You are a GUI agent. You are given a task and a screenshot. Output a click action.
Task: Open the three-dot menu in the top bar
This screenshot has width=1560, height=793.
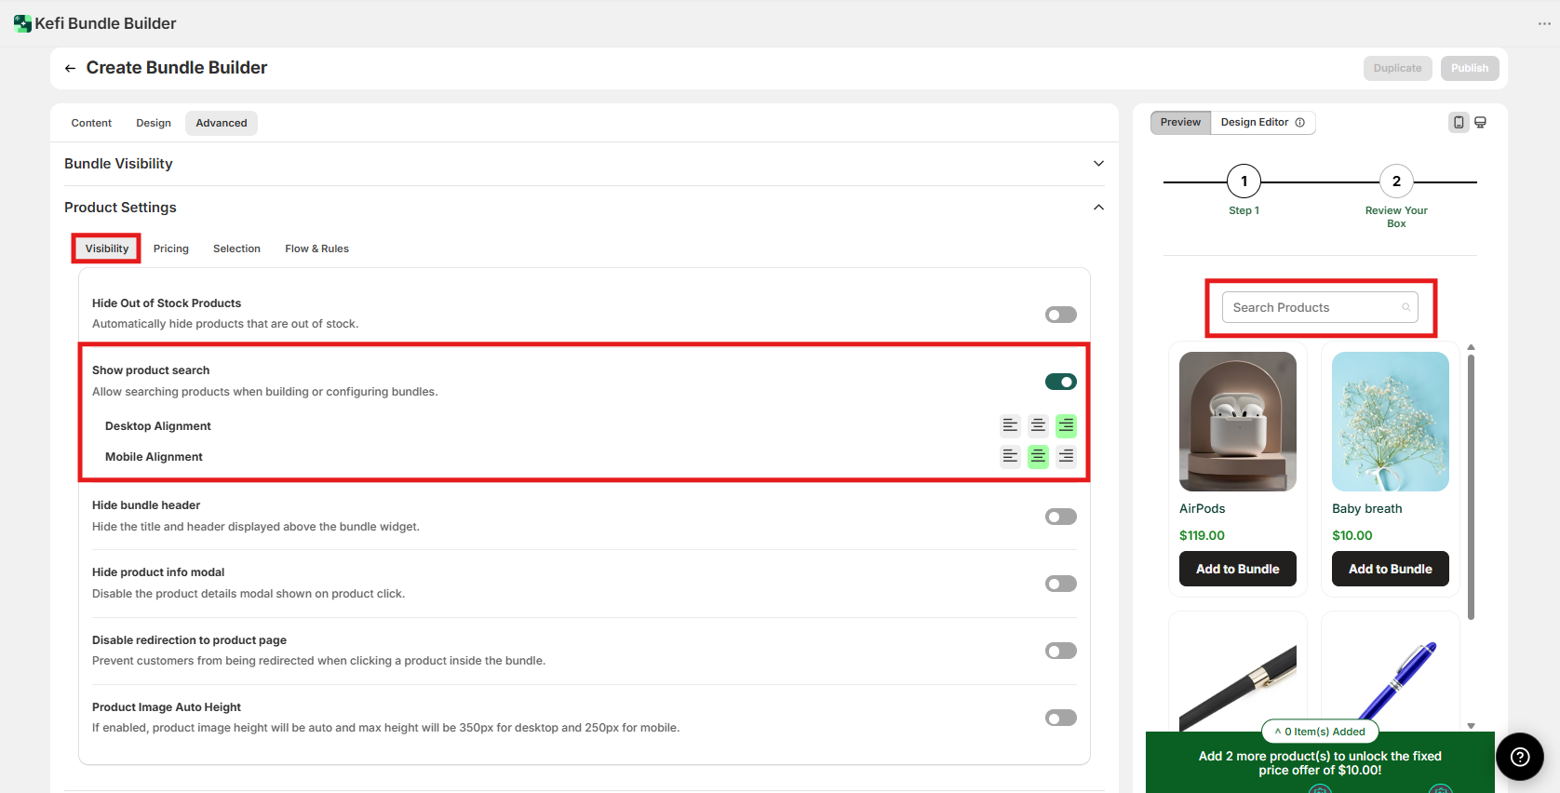[x=1544, y=23]
